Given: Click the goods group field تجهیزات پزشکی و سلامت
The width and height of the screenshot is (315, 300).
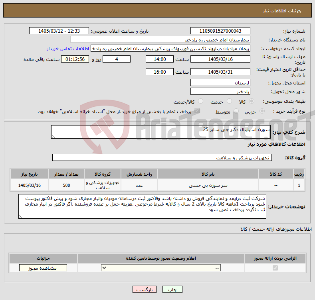Looking at the screenshot, I should tap(162, 158).
